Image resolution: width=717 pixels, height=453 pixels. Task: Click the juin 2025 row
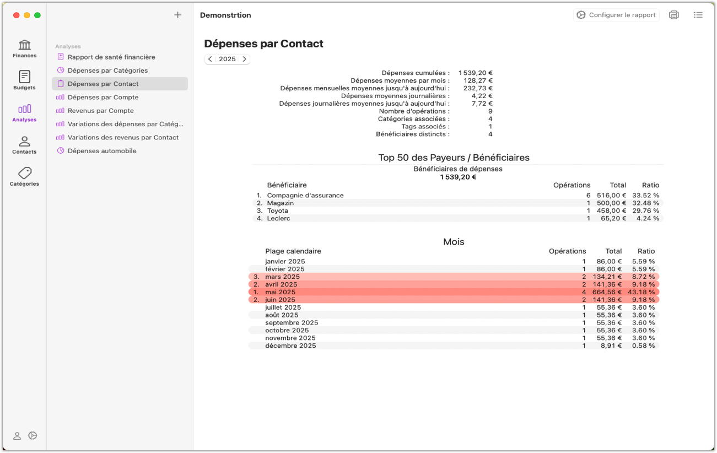454,300
